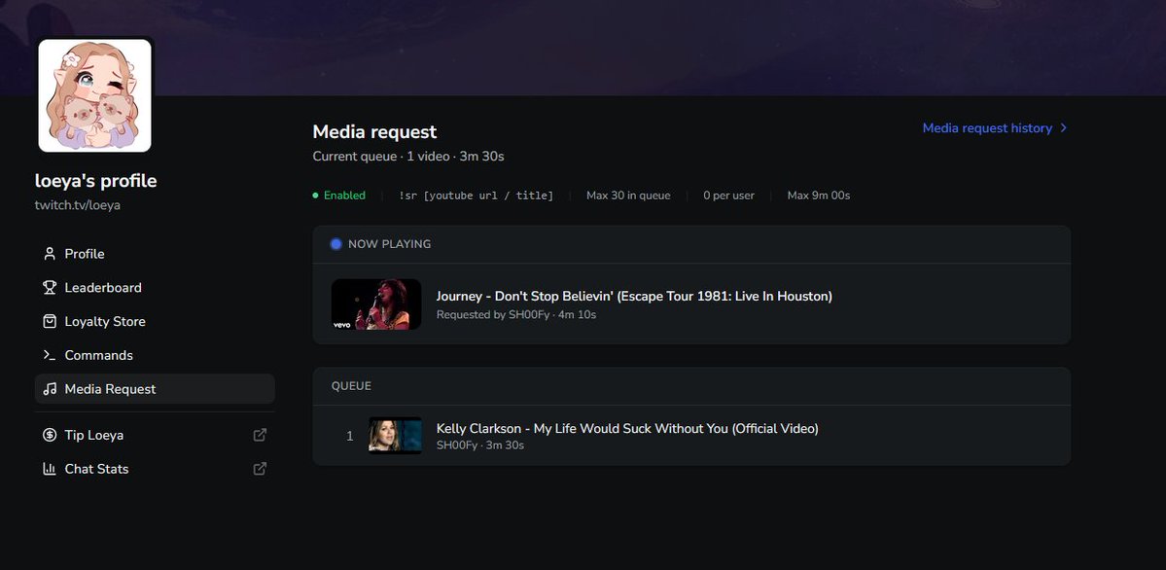The height and width of the screenshot is (570, 1166).
Task: Click the external link icon on Chat Stats row
Action: tap(260, 469)
